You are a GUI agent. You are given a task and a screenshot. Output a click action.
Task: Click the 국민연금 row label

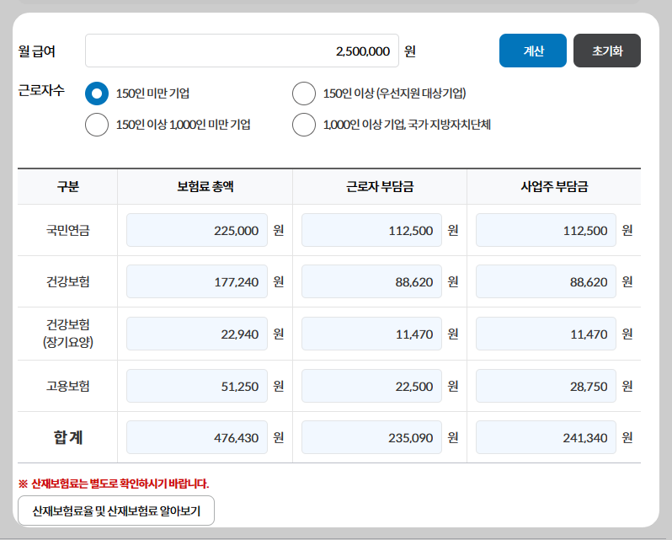click(x=67, y=231)
